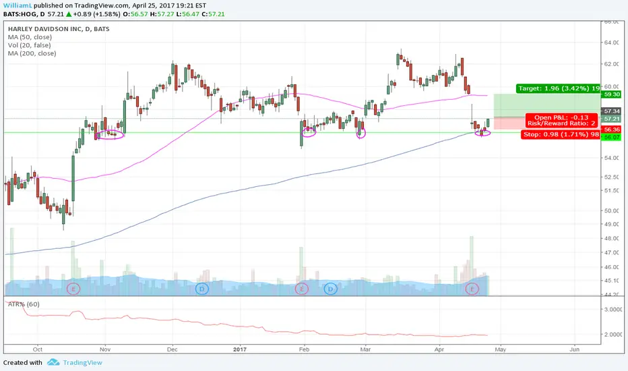Open the February dividend D marker

tap(330, 289)
